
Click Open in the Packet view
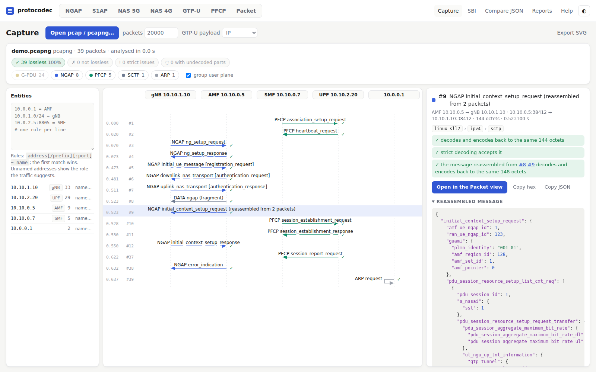coord(469,187)
